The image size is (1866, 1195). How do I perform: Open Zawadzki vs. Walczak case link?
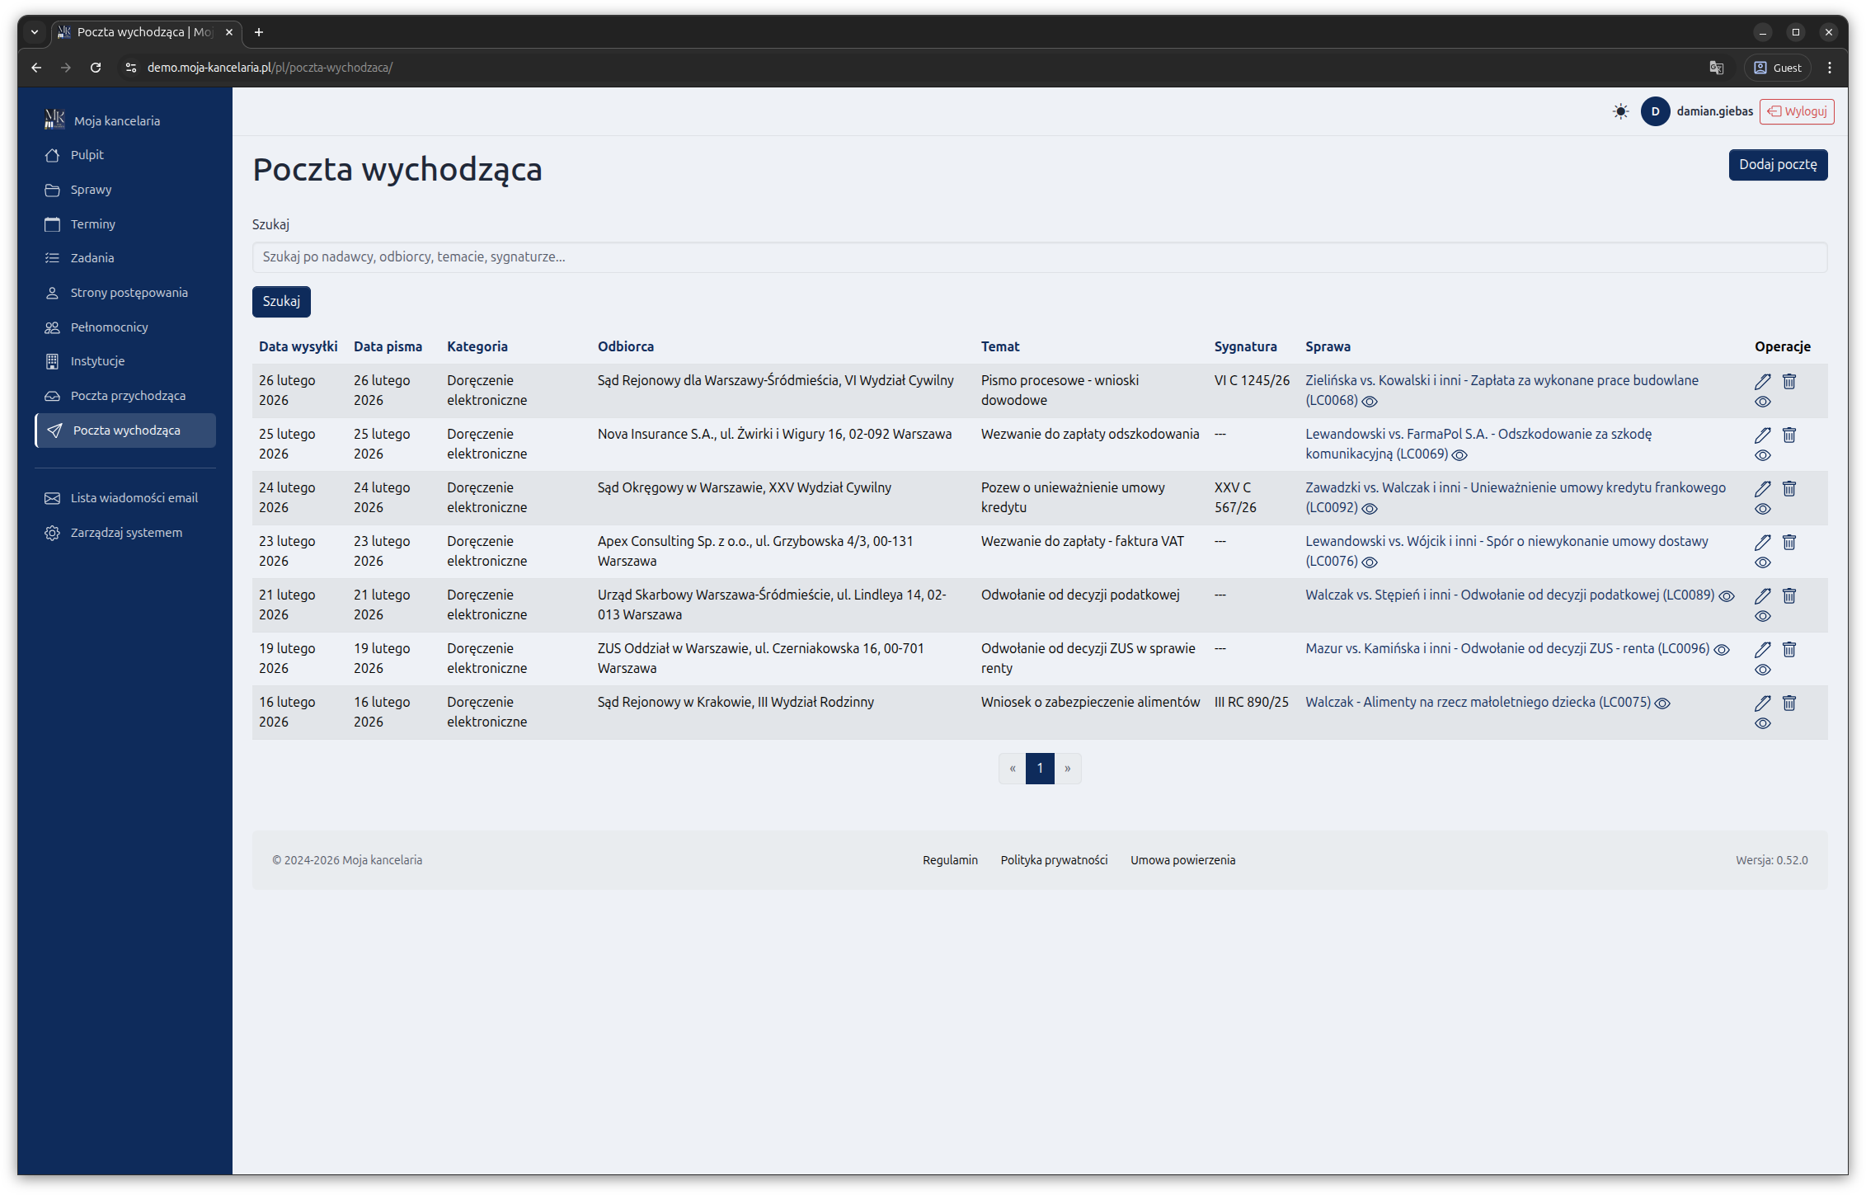click(1515, 487)
